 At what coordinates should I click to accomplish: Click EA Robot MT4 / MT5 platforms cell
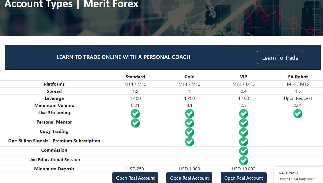pos(298,84)
